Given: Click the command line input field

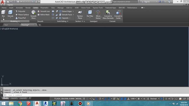Looking at the screenshot, I should click(96, 95).
